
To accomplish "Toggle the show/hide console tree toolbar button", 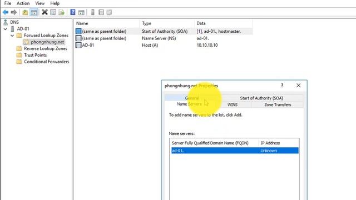I will pos(34,12).
